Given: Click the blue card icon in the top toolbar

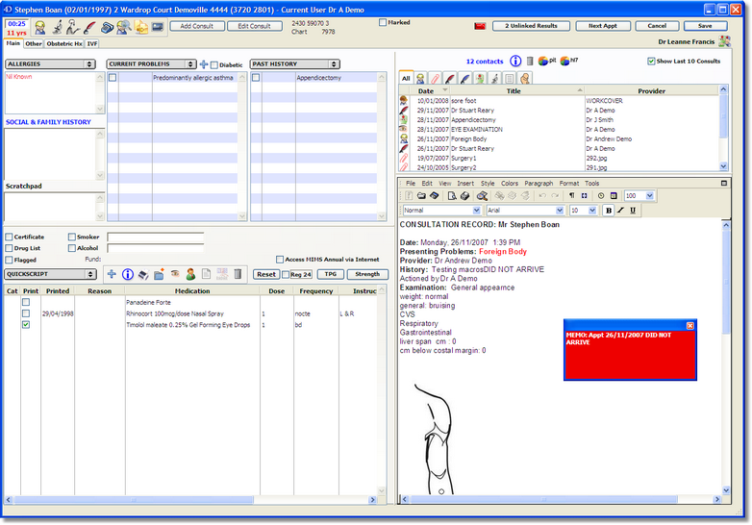Looking at the screenshot, I should (x=158, y=27).
